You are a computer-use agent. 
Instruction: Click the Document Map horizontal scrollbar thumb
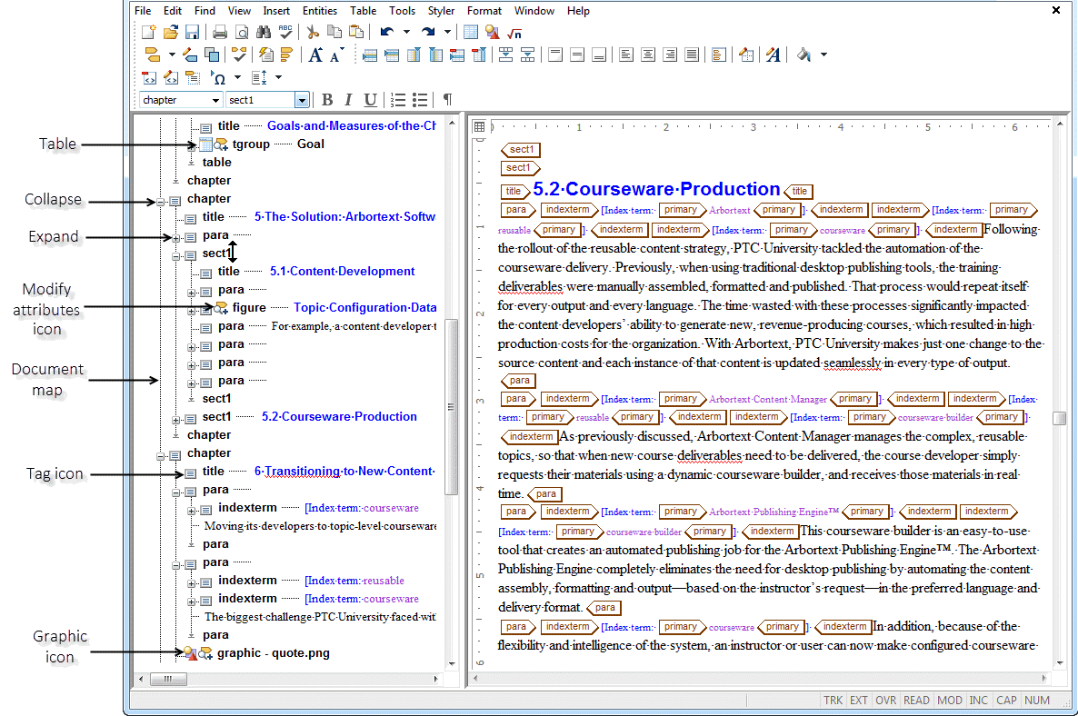(x=167, y=679)
